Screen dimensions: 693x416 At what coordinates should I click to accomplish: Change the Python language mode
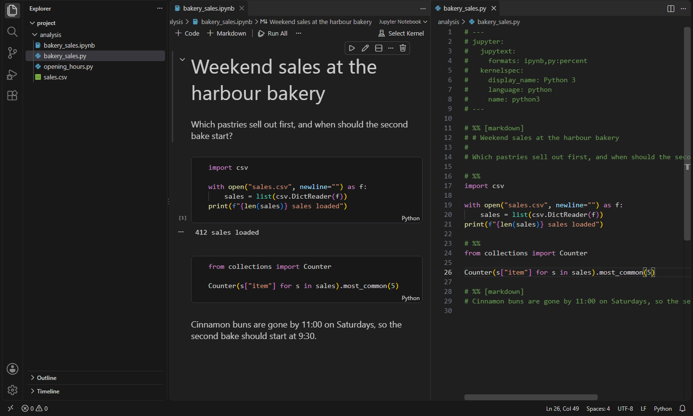click(663, 408)
